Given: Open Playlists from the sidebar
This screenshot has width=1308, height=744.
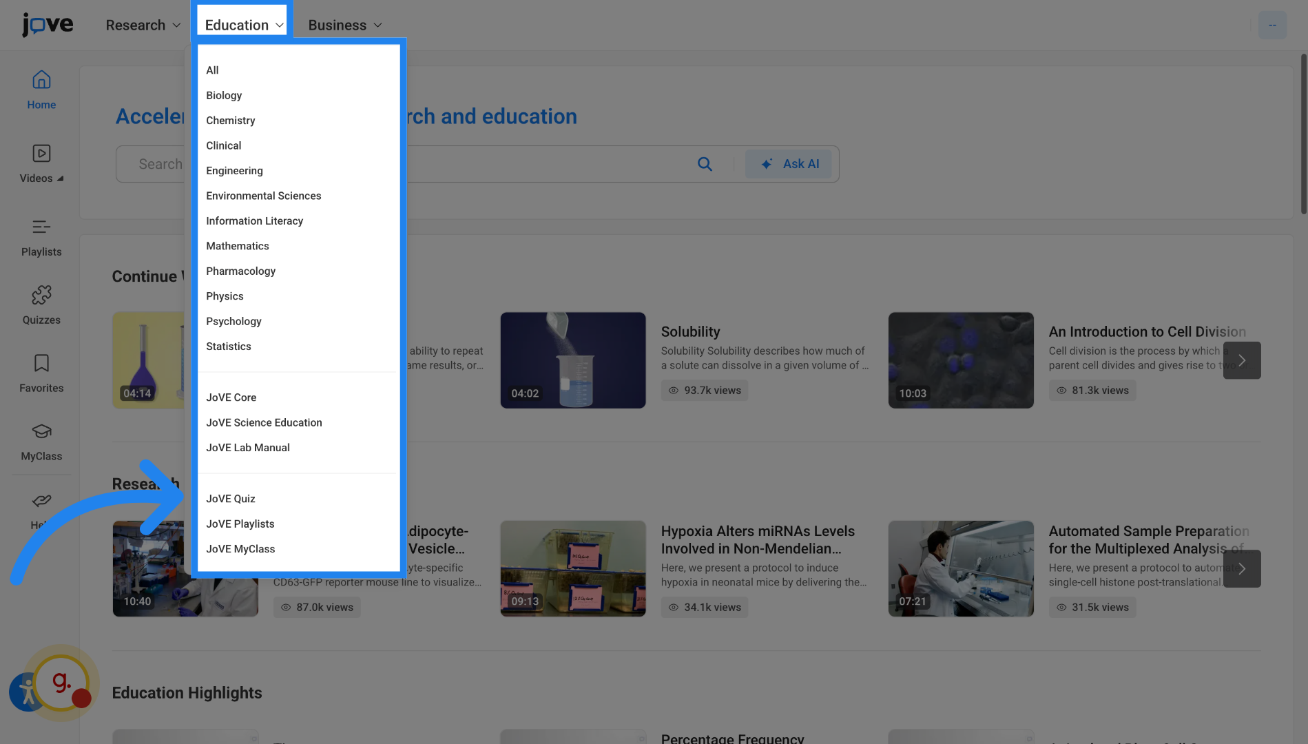Looking at the screenshot, I should click(41, 238).
